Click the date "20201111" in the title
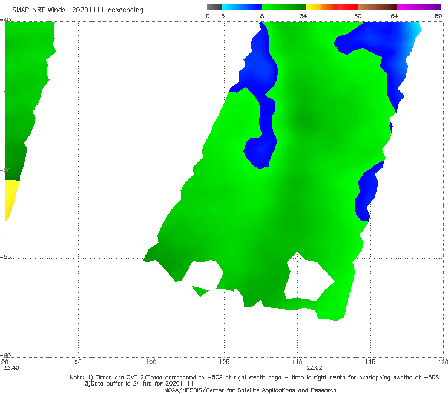Screen dimensions: 448x394 (88, 10)
